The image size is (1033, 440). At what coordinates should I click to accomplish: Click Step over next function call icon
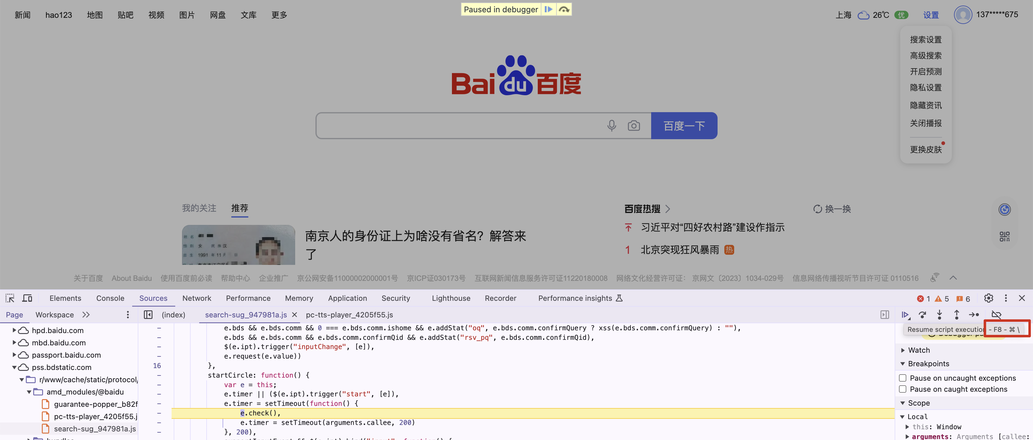[922, 315]
